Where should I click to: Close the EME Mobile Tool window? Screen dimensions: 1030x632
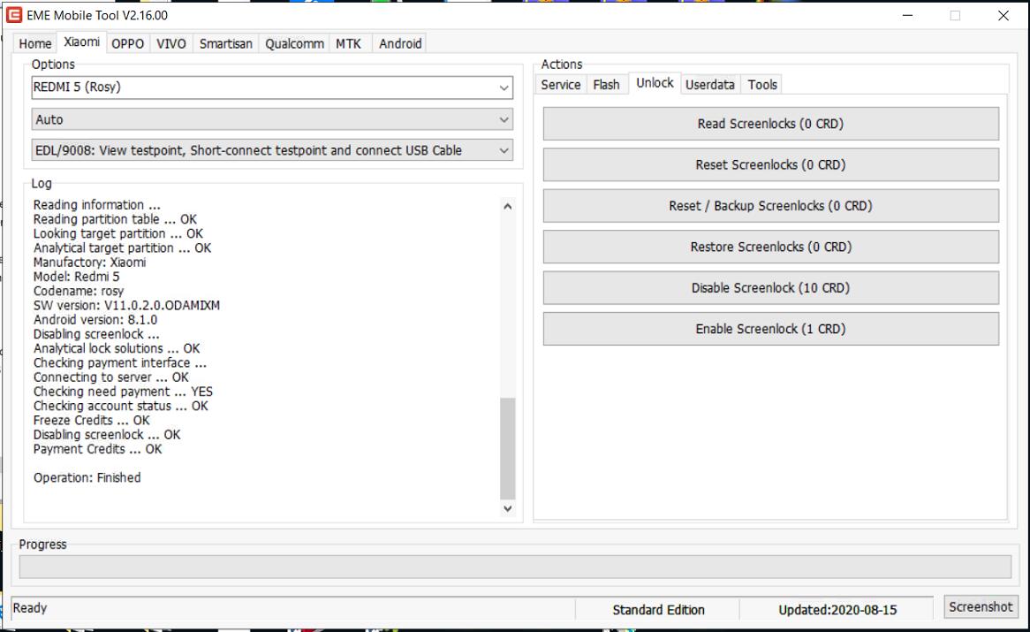(1003, 15)
